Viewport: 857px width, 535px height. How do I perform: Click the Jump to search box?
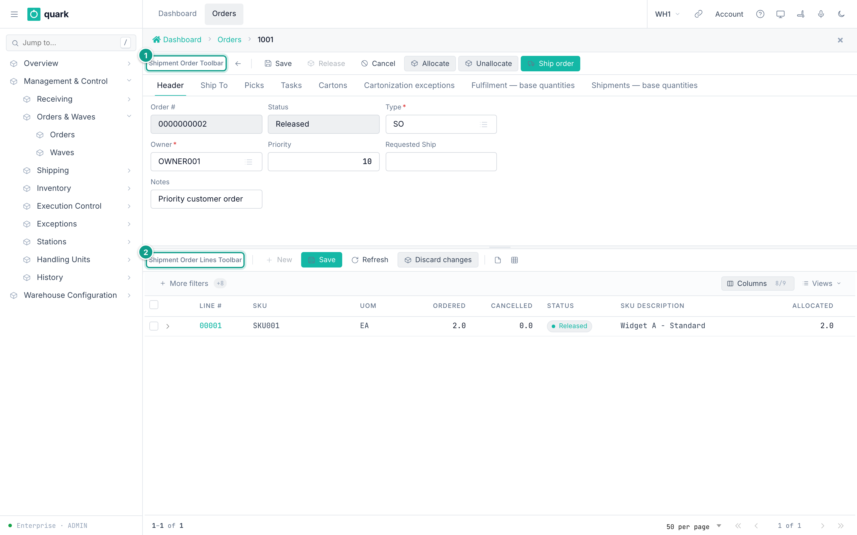[x=71, y=43]
